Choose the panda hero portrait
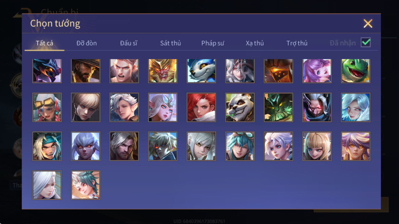 pos(240,107)
